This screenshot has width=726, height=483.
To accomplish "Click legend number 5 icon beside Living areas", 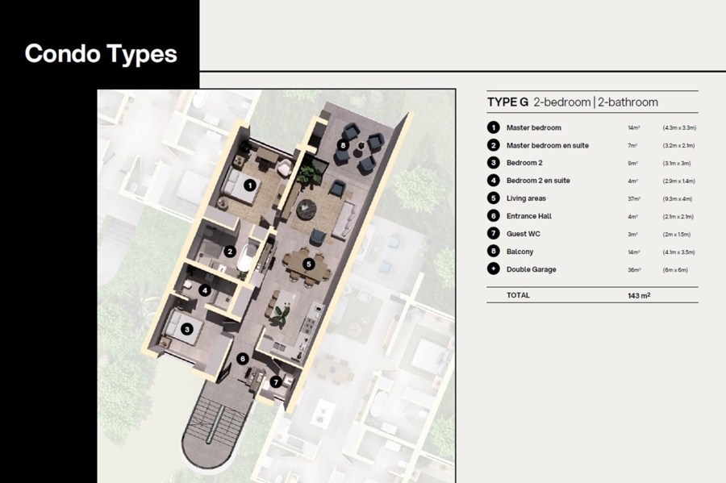I will coord(494,198).
